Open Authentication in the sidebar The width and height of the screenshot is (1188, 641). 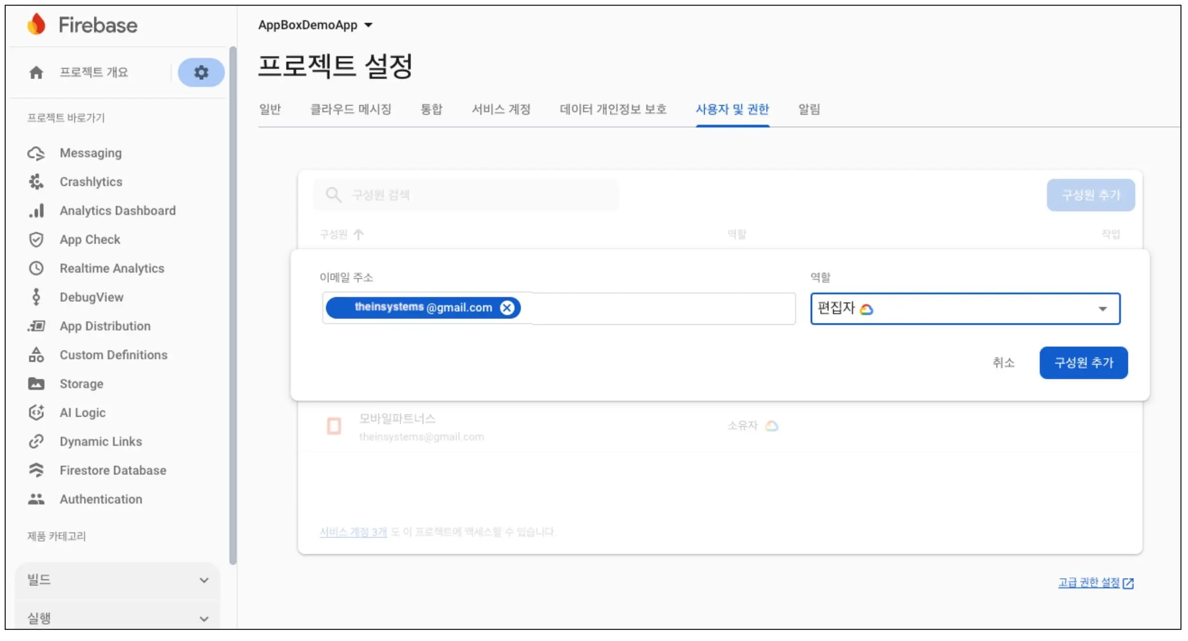[x=101, y=499]
